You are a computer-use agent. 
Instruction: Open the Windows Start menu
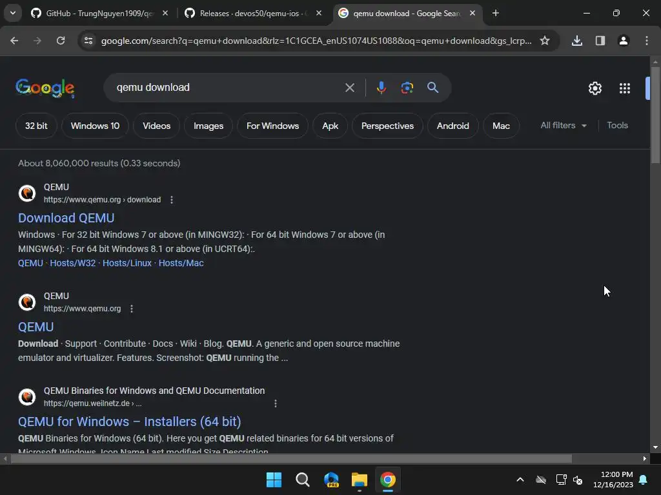pyautogui.click(x=274, y=480)
